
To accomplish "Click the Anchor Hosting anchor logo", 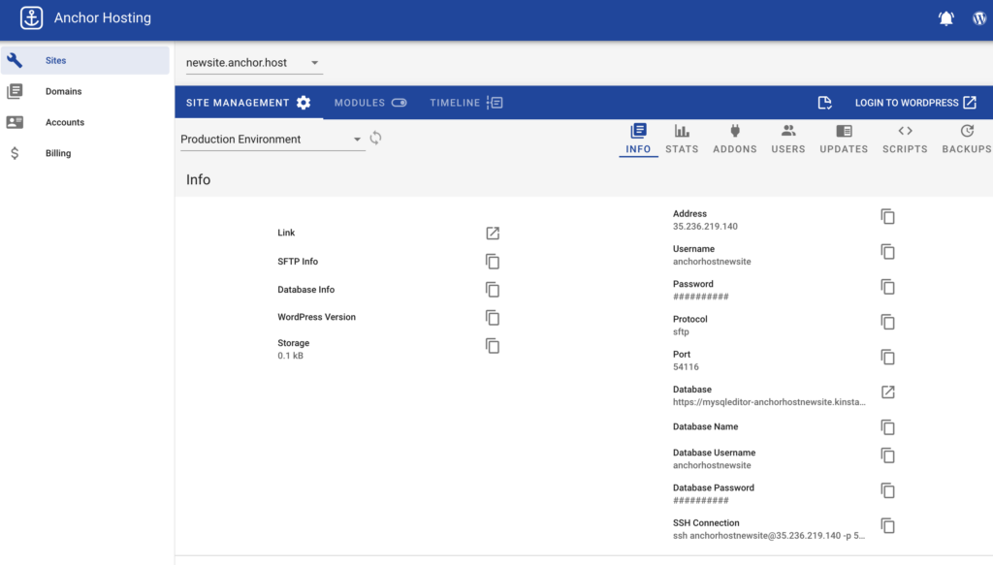I will coord(31,17).
